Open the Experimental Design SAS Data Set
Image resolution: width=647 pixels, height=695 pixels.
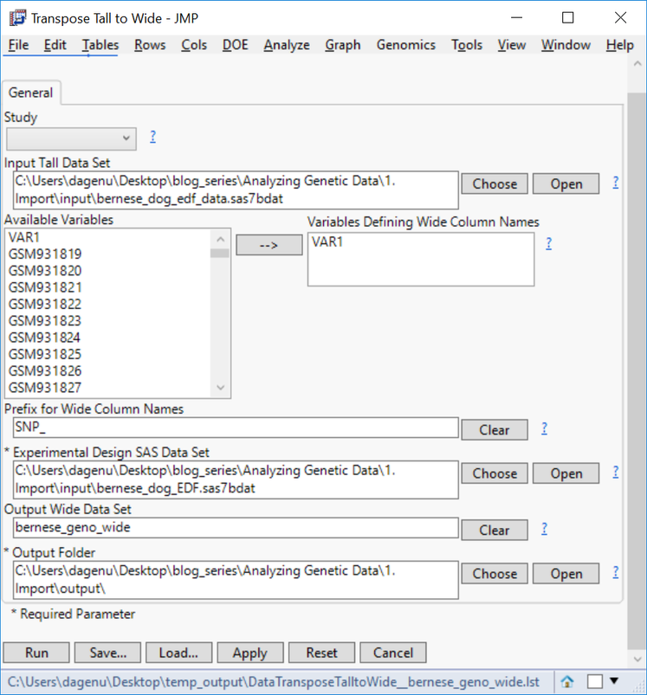click(566, 473)
